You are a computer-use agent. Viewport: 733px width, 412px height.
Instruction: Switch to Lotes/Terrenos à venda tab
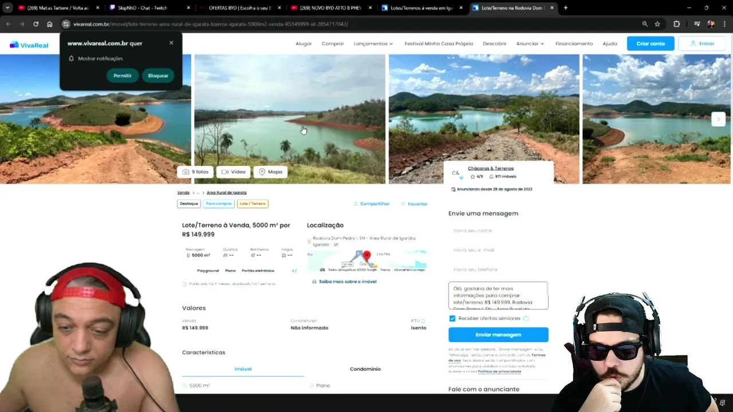[x=422, y=8]
